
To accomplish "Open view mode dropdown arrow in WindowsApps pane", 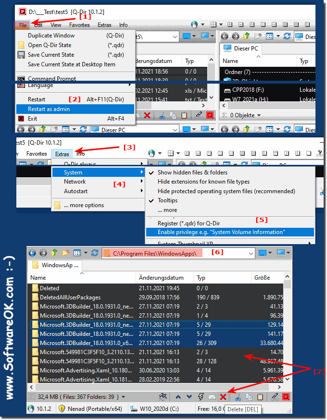I will [86, 253].
